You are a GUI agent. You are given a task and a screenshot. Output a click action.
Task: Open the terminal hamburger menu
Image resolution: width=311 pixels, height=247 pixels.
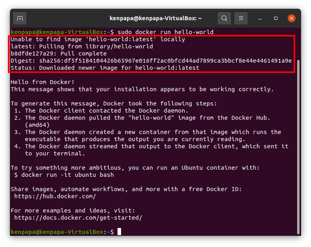[x=241, y=18]
